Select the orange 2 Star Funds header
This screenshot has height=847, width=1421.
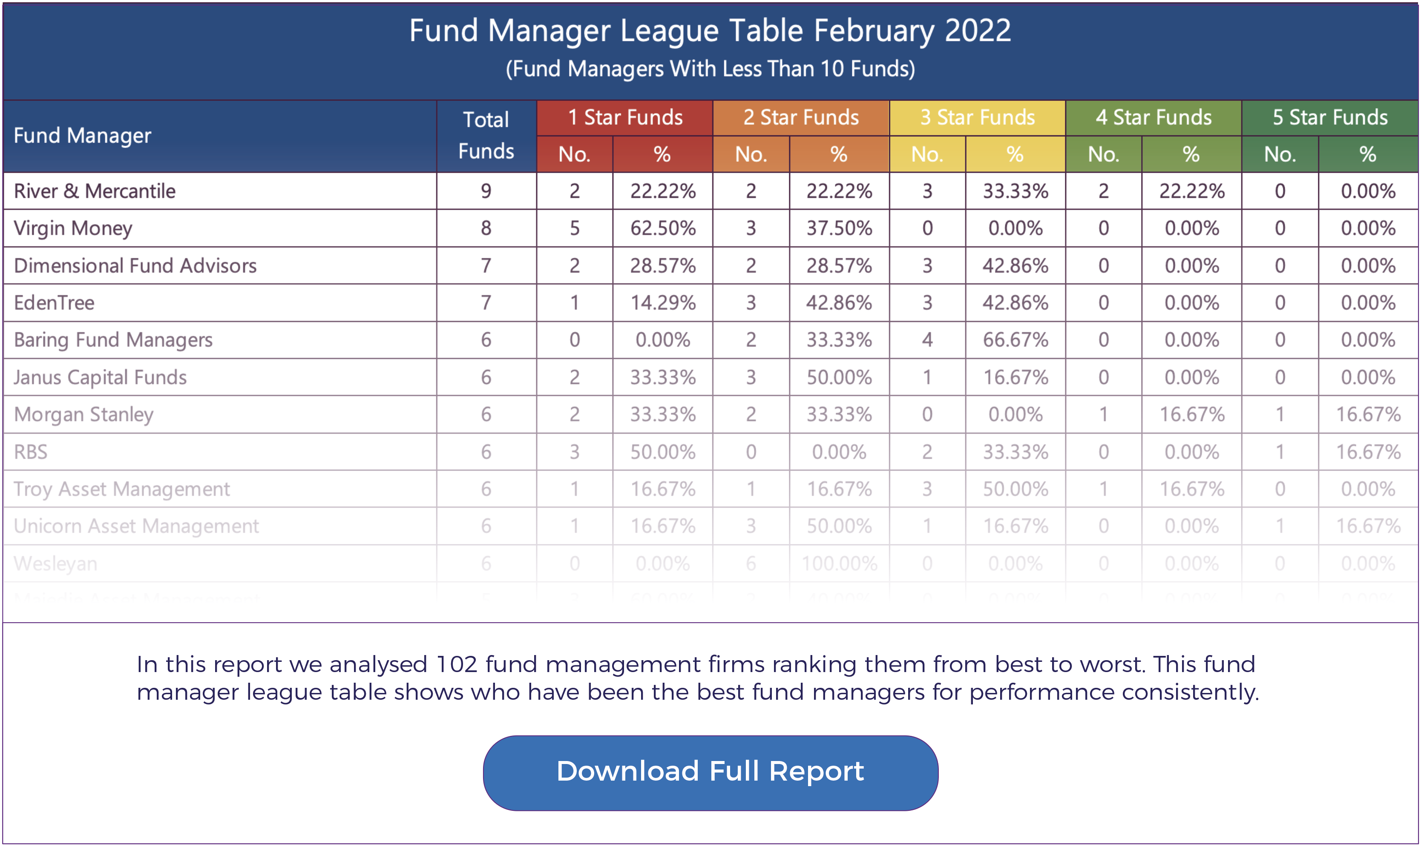tap(801, 117)
